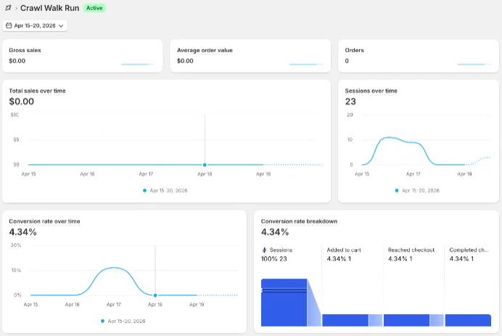Click the Completed checkout funnel bar
The image size is (502, 336).
[x=468, y=320]
